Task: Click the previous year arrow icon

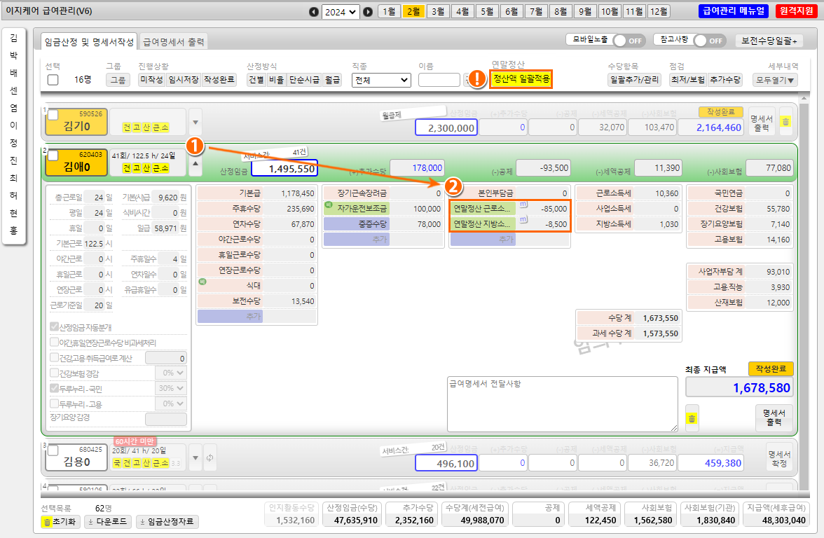Action: pos(313,12)
